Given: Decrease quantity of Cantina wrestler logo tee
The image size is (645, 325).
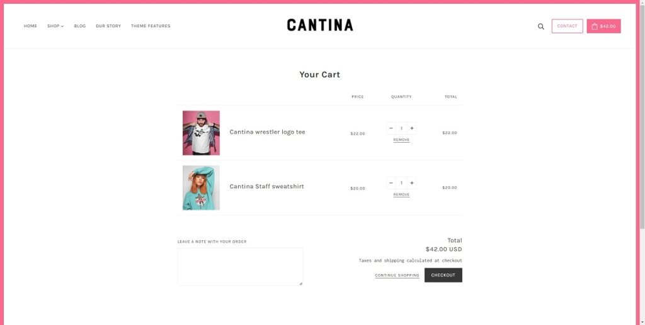Looking at the screenshot, I should click(391, 128).
